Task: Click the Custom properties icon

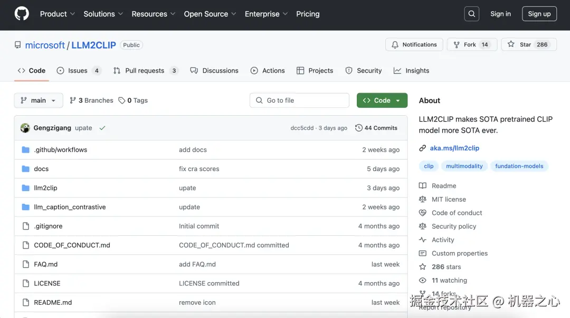Action: pyautogui.click(x=422, y=253)
